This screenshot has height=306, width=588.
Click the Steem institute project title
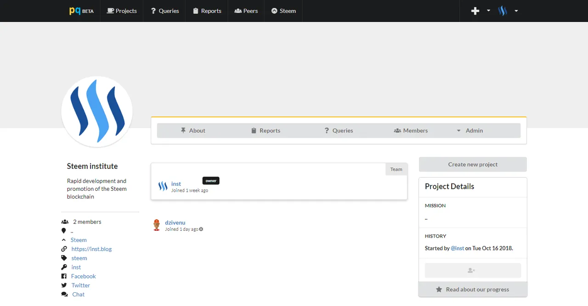point(92,166)
